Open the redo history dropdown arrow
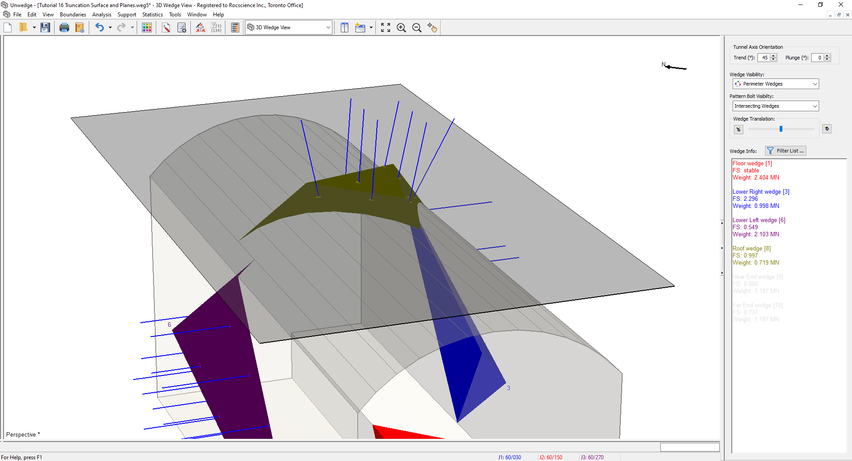This screenshot has height=461, width=852. point(132,27)
